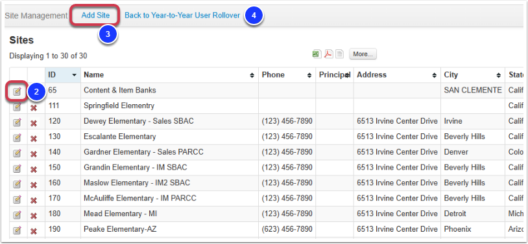Click the site name Mead Elementary - MI
The width and height of the screenshot is (528, 244).
[120, 214]
